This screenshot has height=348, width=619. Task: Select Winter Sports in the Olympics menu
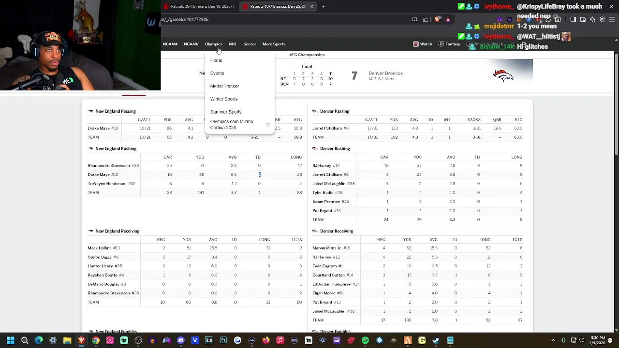click(x=224, y=99)
